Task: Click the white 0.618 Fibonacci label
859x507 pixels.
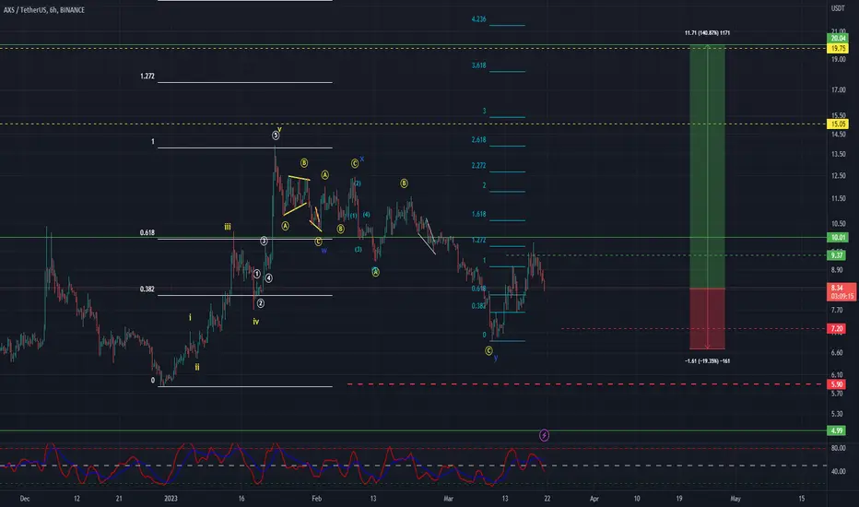Action: [x=147, y=232]
